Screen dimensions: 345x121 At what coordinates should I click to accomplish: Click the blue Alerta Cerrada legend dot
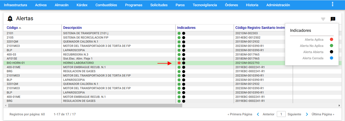(x=332, y=58)
